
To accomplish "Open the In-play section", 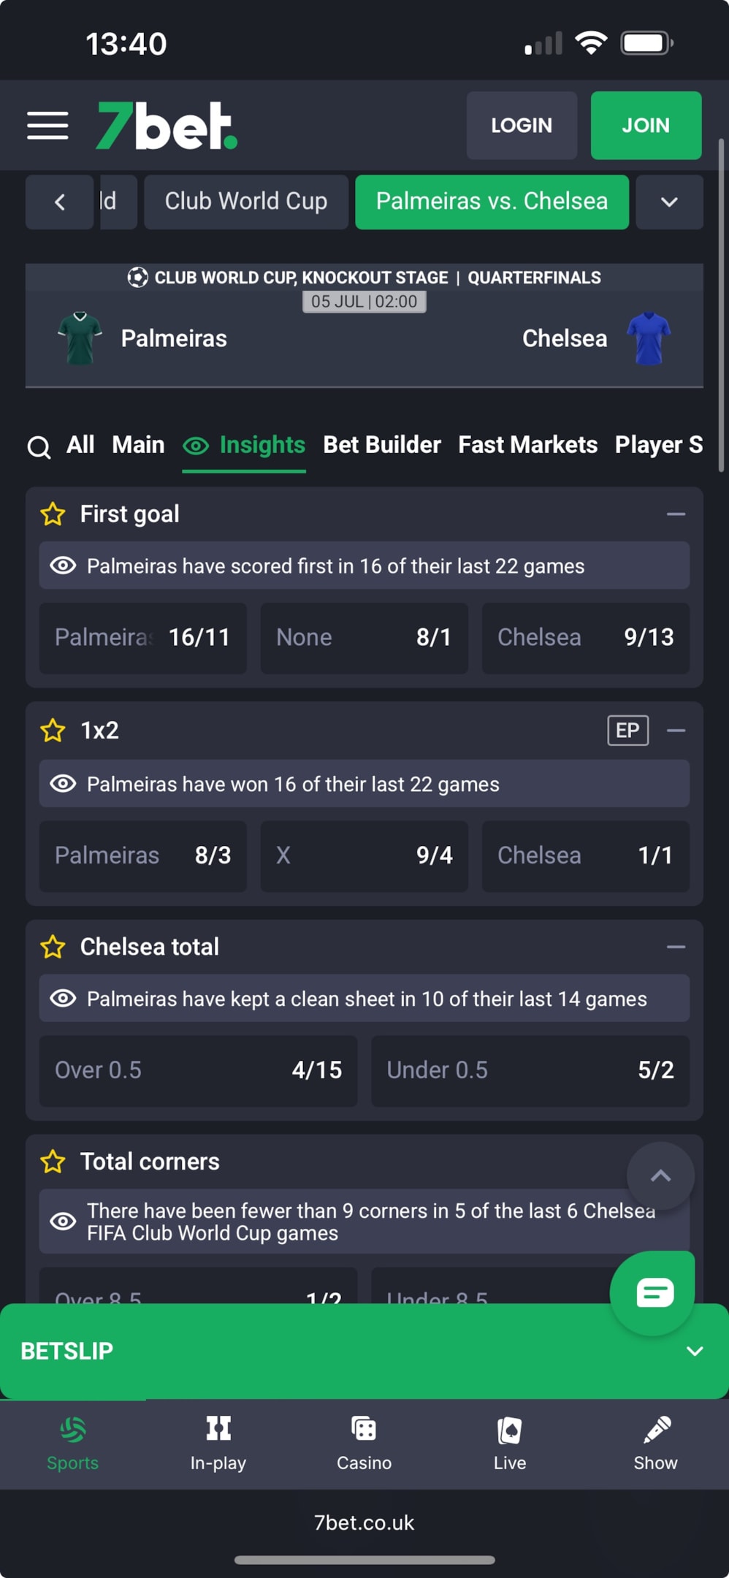I will [x=218, y=1444].
